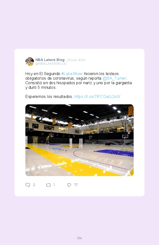Like the tweet with the heart icon
The width and height of the screenshot is (159, 245).
point(69,185)
